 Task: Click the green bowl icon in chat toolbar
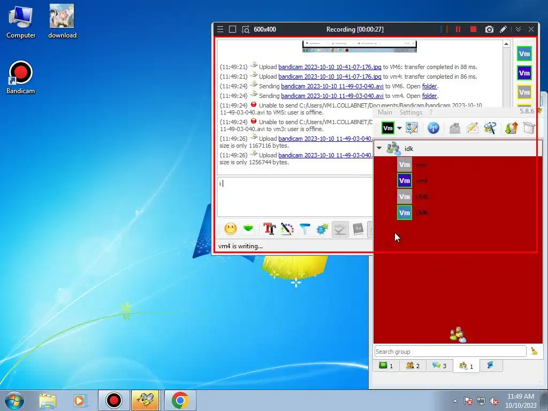248,229
